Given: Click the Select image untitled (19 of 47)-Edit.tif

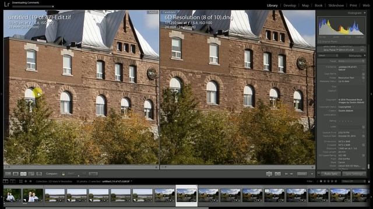Looking at the screenshot, I should pyautogui.click(x=81, y=87).
